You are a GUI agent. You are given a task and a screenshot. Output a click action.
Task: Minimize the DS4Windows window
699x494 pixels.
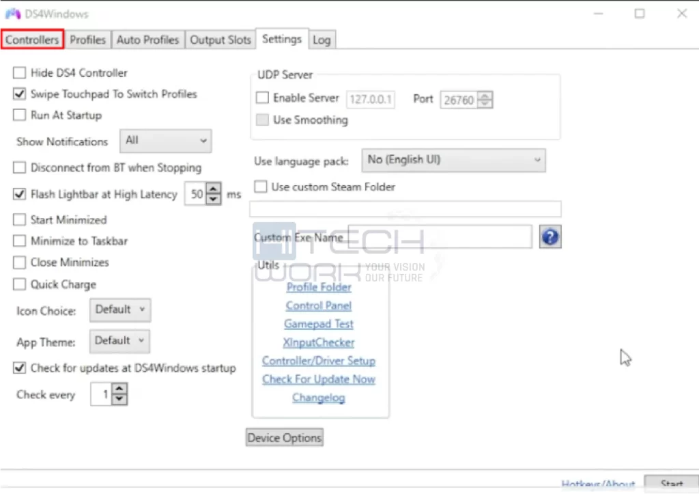(598, 14)
